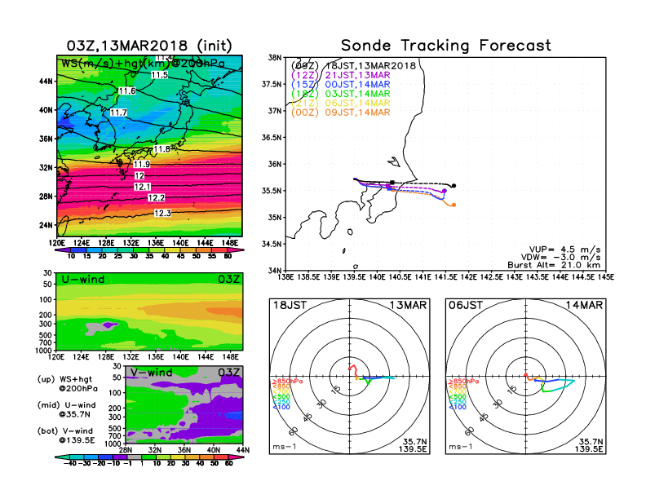Screen dimensions: 646x499
Task: Click the 11.6 height contour label
Action: [x=127, y=91]
